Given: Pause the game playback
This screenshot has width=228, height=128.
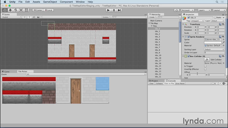Looking at the screenshot, I should (114, 10).
